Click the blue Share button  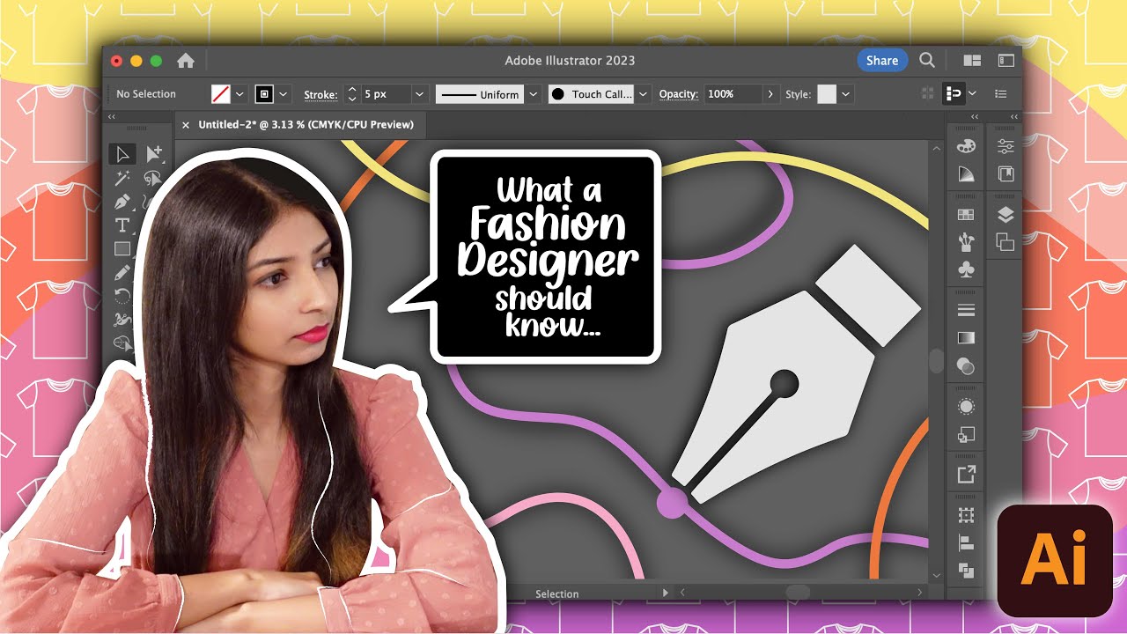point(881,61)
